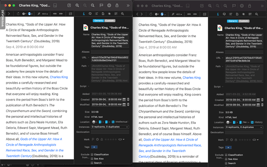Open label color dropdown in right inspector

256,140
